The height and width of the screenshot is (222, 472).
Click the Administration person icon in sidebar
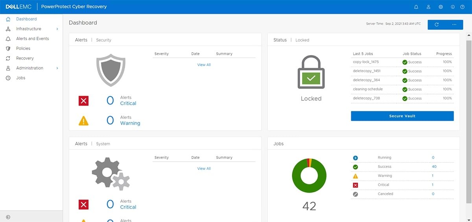coord(8,68)
